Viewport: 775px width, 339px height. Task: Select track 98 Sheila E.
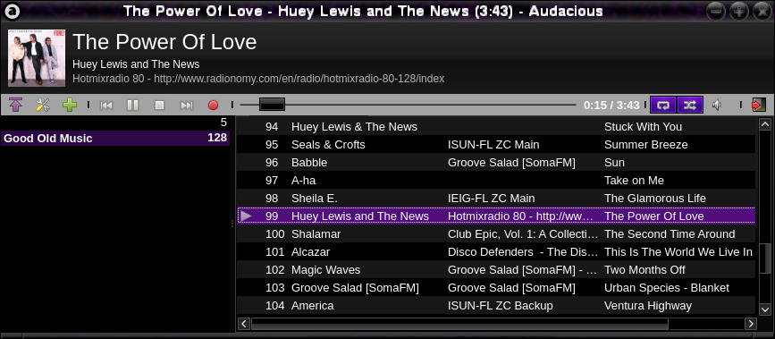pyautogui.click(x=496, y=198)
